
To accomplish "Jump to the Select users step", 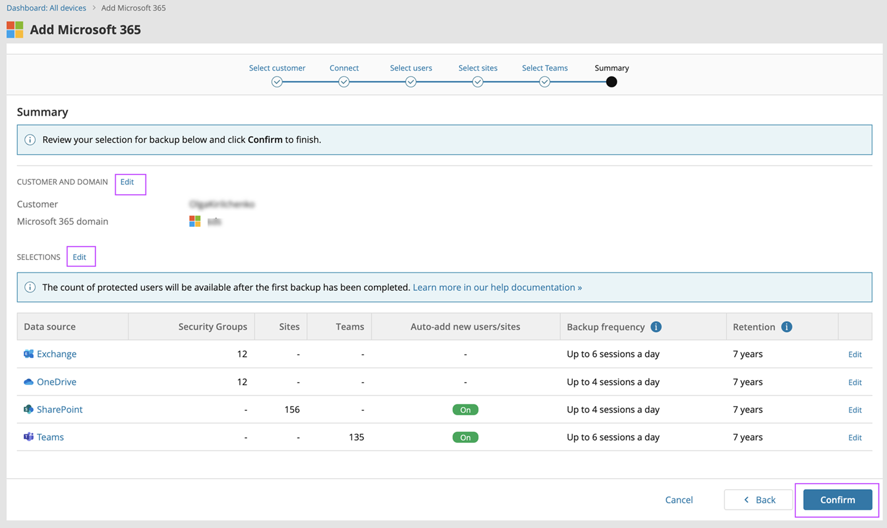I will 411,82.
